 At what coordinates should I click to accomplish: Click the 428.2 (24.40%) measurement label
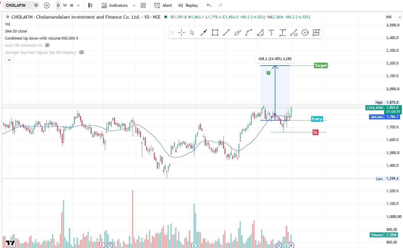(275, 59)
